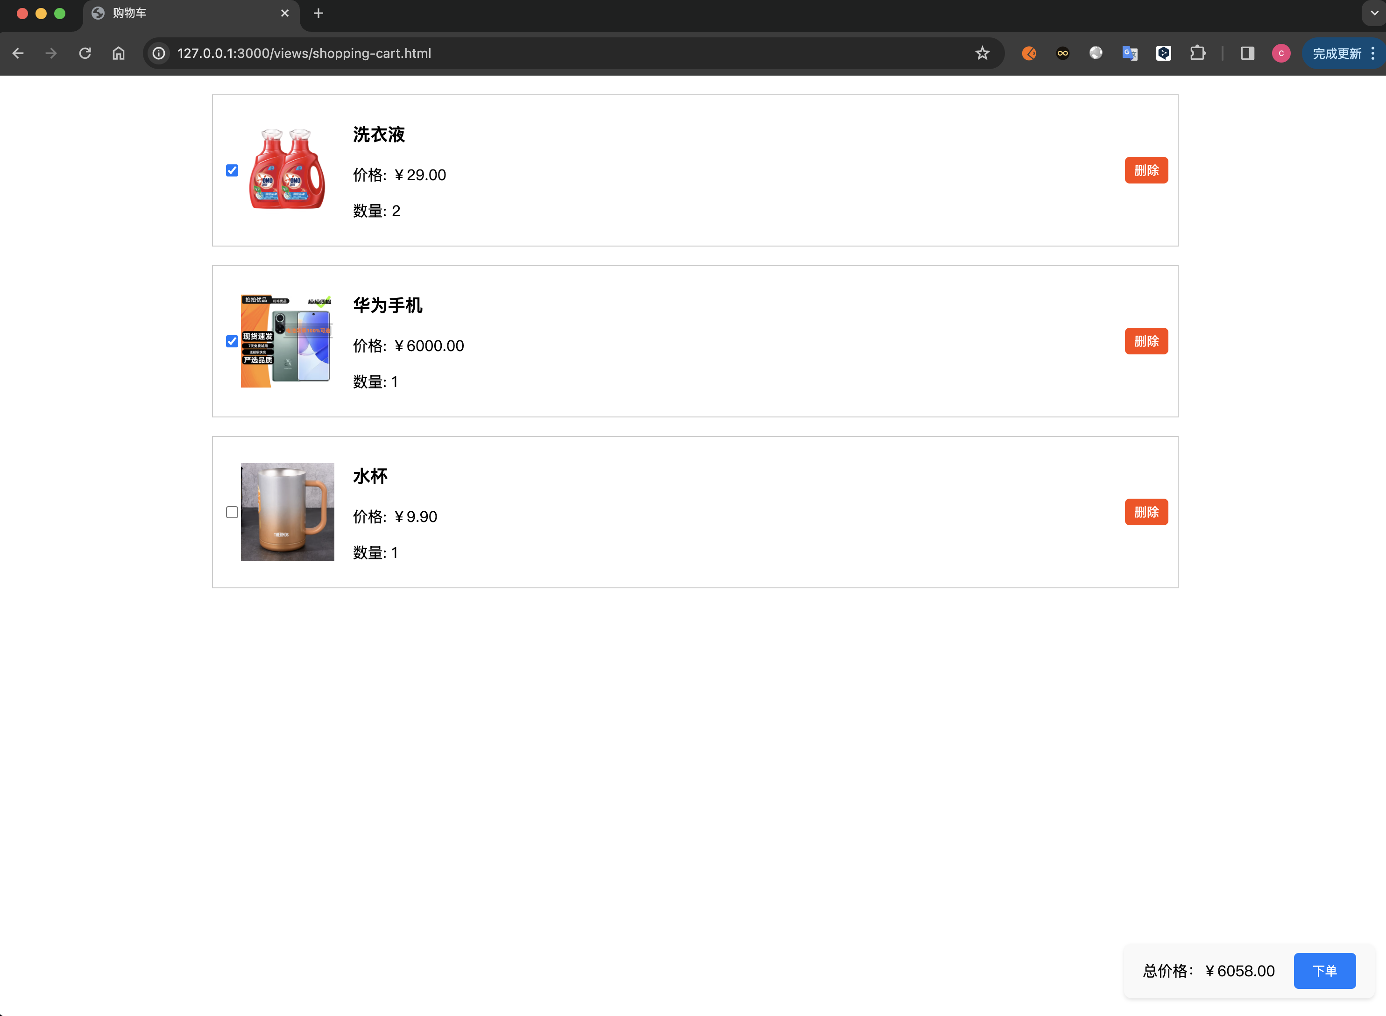Reload the shopping cart page
The width and height of the screenshot is (1386, 1016).
(85, 54)
